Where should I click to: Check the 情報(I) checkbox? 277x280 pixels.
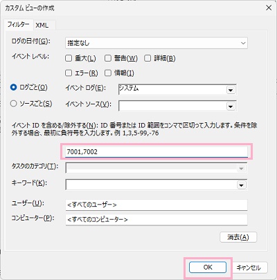tap(108, 73)
